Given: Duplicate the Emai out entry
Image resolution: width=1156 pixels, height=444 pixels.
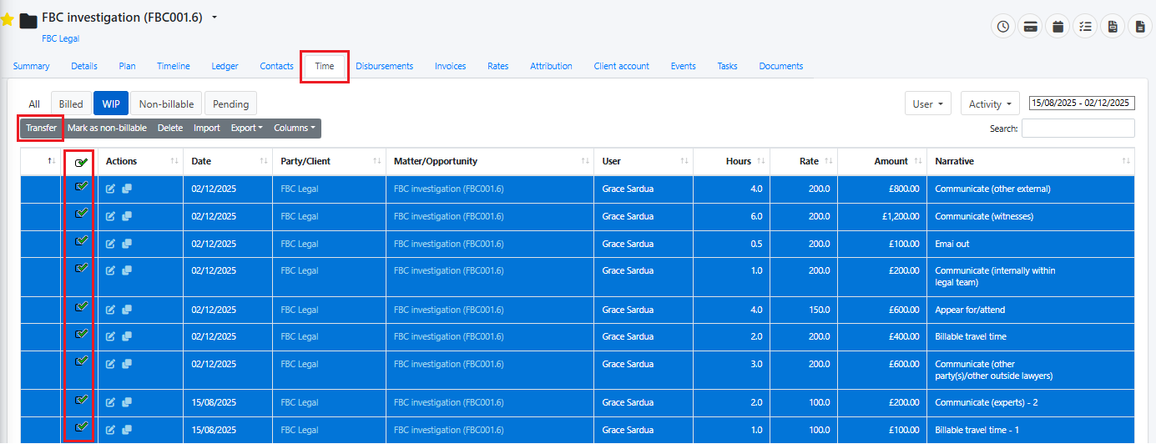Looking at the screenshot, I should (127, 244).
